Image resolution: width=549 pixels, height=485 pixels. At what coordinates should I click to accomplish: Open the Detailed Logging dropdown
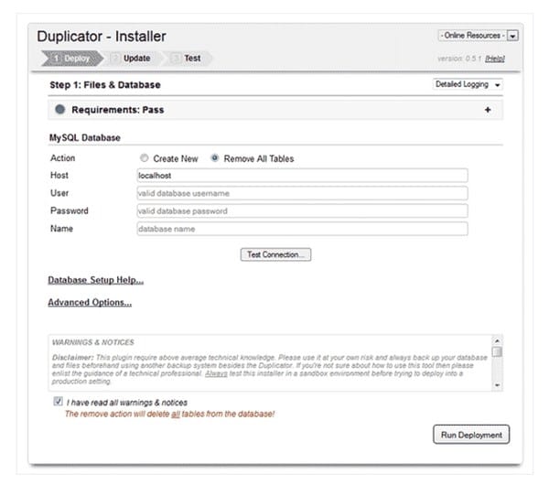(x=468, y=84)
